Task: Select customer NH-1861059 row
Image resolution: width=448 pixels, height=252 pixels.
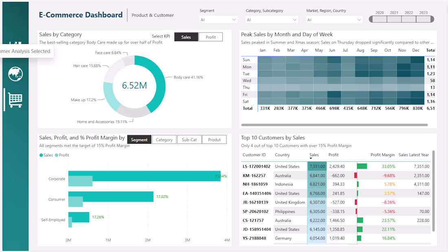Action: tap(336, 185)
